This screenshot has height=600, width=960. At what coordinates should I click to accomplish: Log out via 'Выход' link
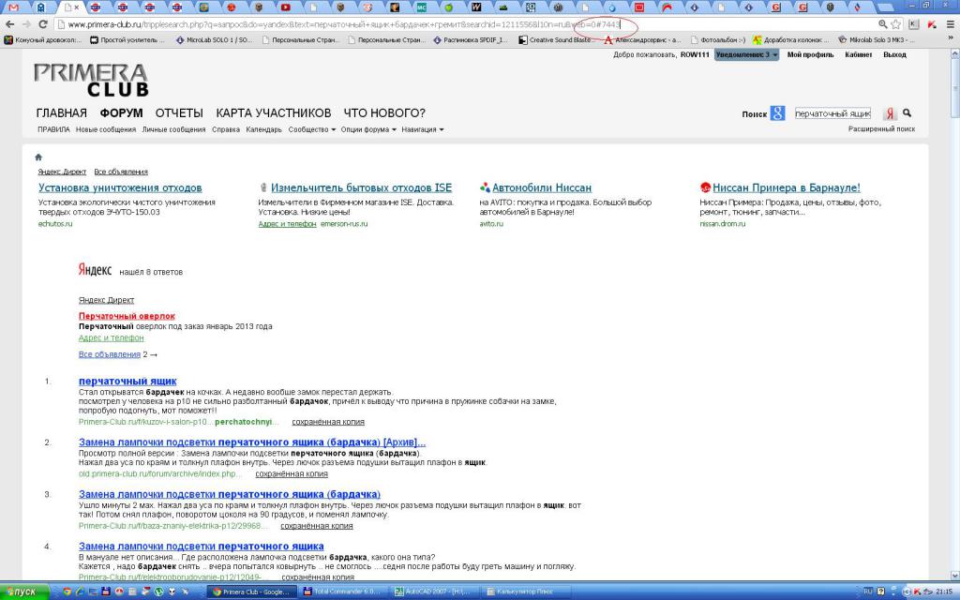pyautogui.click(x=894, y=54)
